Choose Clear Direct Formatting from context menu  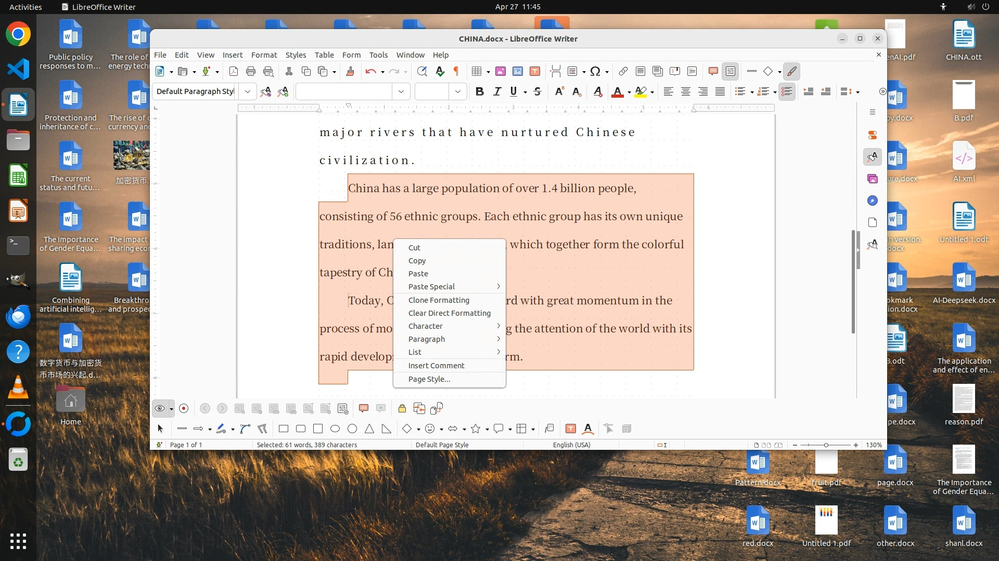pyautogui.click(x=449, y=313)
